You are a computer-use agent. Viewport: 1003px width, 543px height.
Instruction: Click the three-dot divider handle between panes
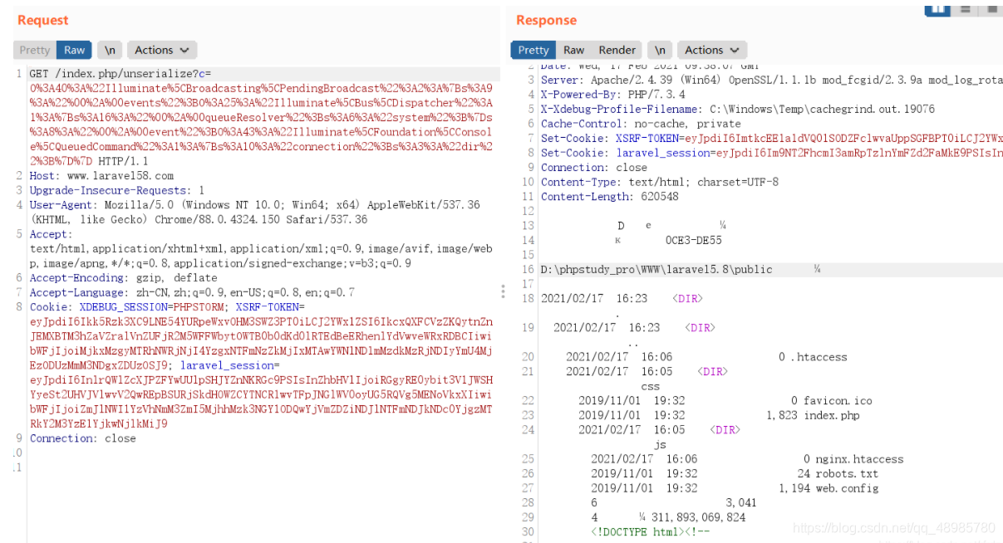(503, 291)
